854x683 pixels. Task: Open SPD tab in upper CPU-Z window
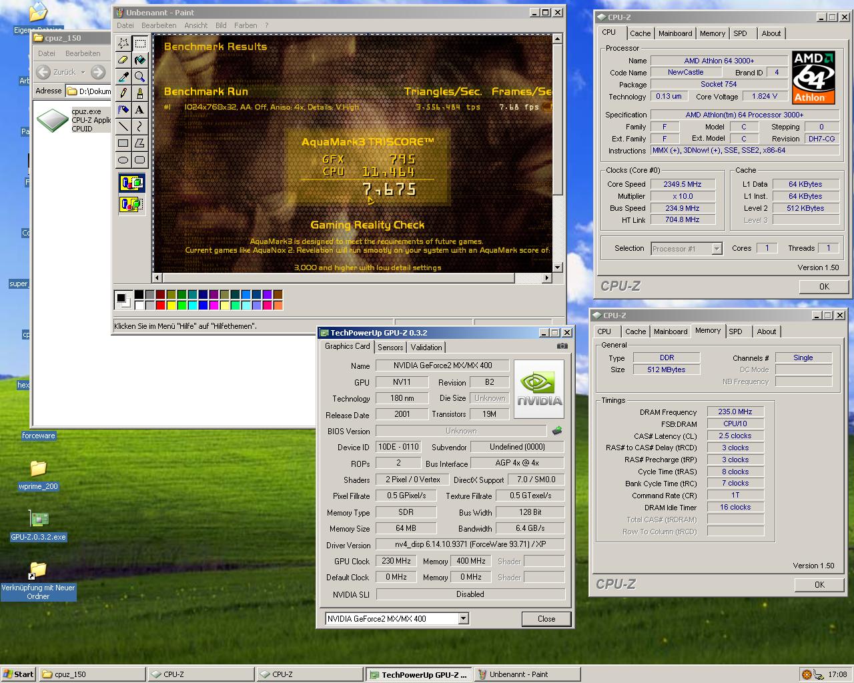click(740, 33)
